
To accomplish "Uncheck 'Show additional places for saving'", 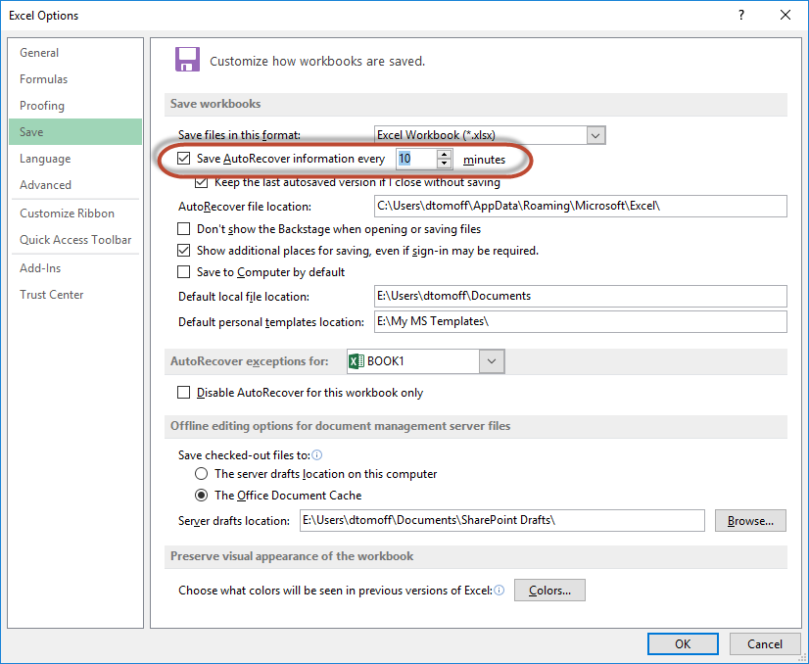I will point(184,251).
